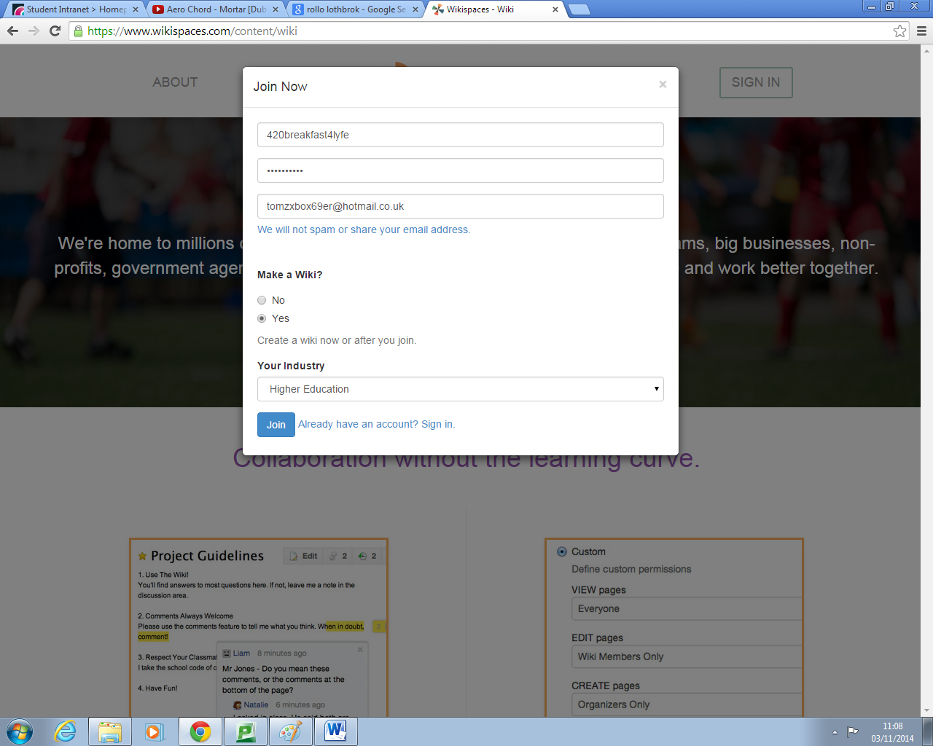
Task: Open Windows Explorer from the taskbar
Action: point(110,731)
